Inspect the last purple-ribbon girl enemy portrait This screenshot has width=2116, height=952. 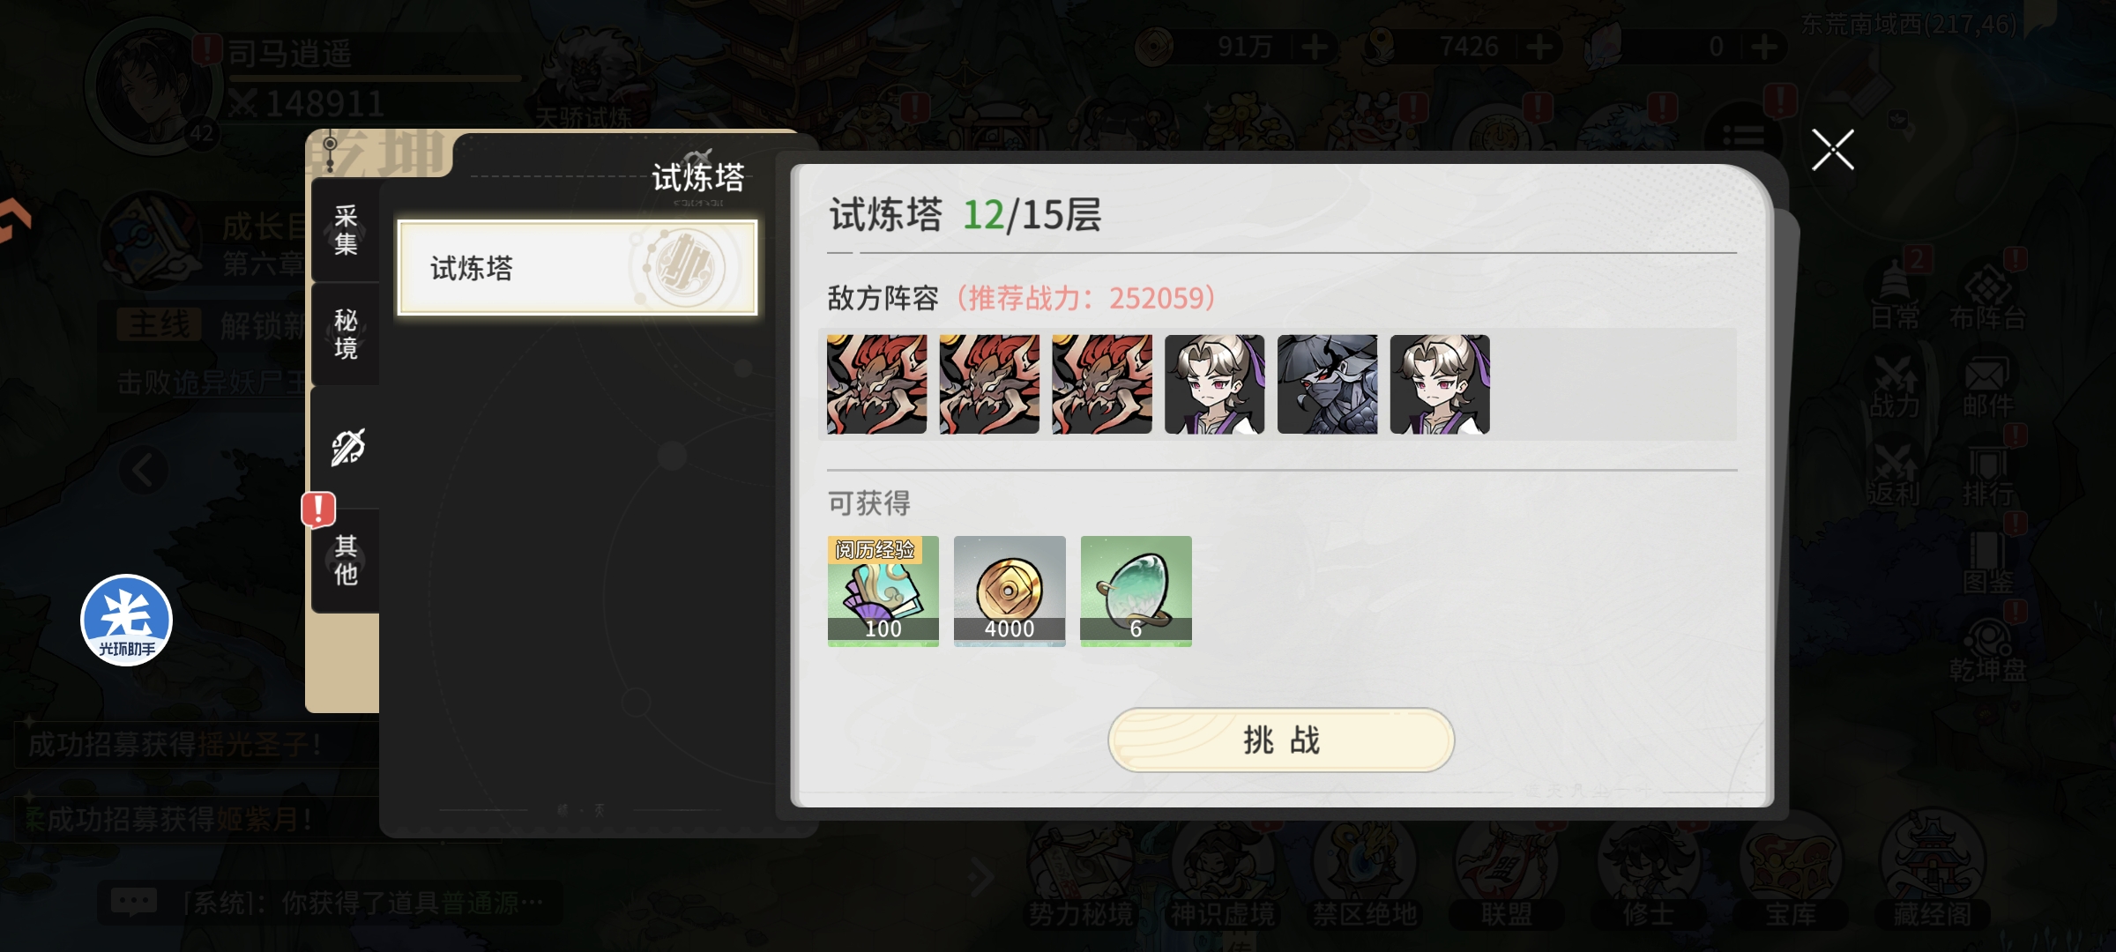click(1441, 384)
